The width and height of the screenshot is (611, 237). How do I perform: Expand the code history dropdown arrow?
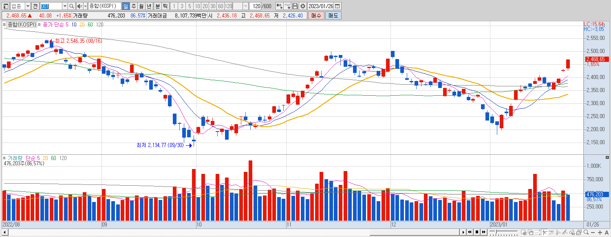pyautogui.click(x=65, y=6)
